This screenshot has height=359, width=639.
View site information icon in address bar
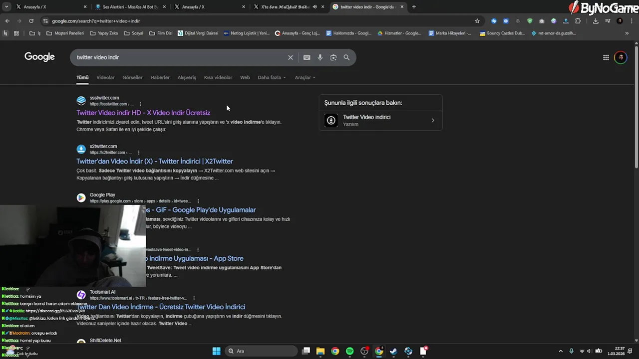45,21
